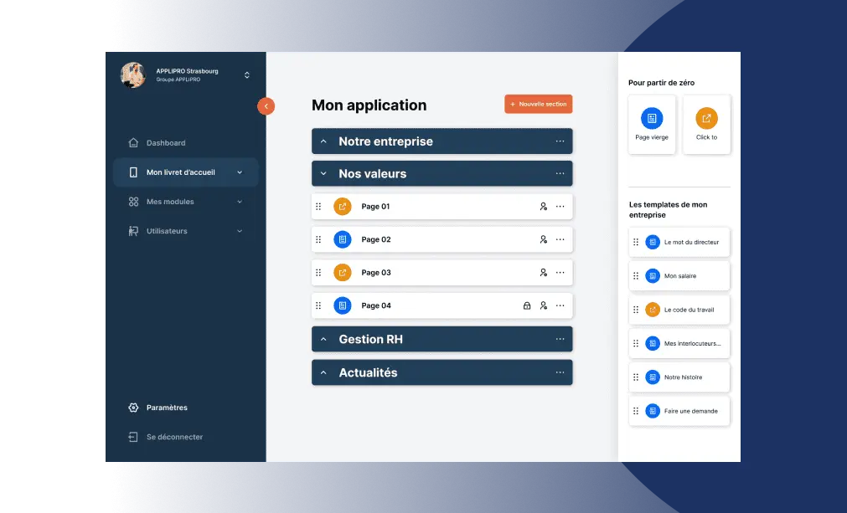Viewport: 847px width, 513px height.
Task: Open Nos valeurs section options menu
Action: pyautogui.click(x=560, y=174)
